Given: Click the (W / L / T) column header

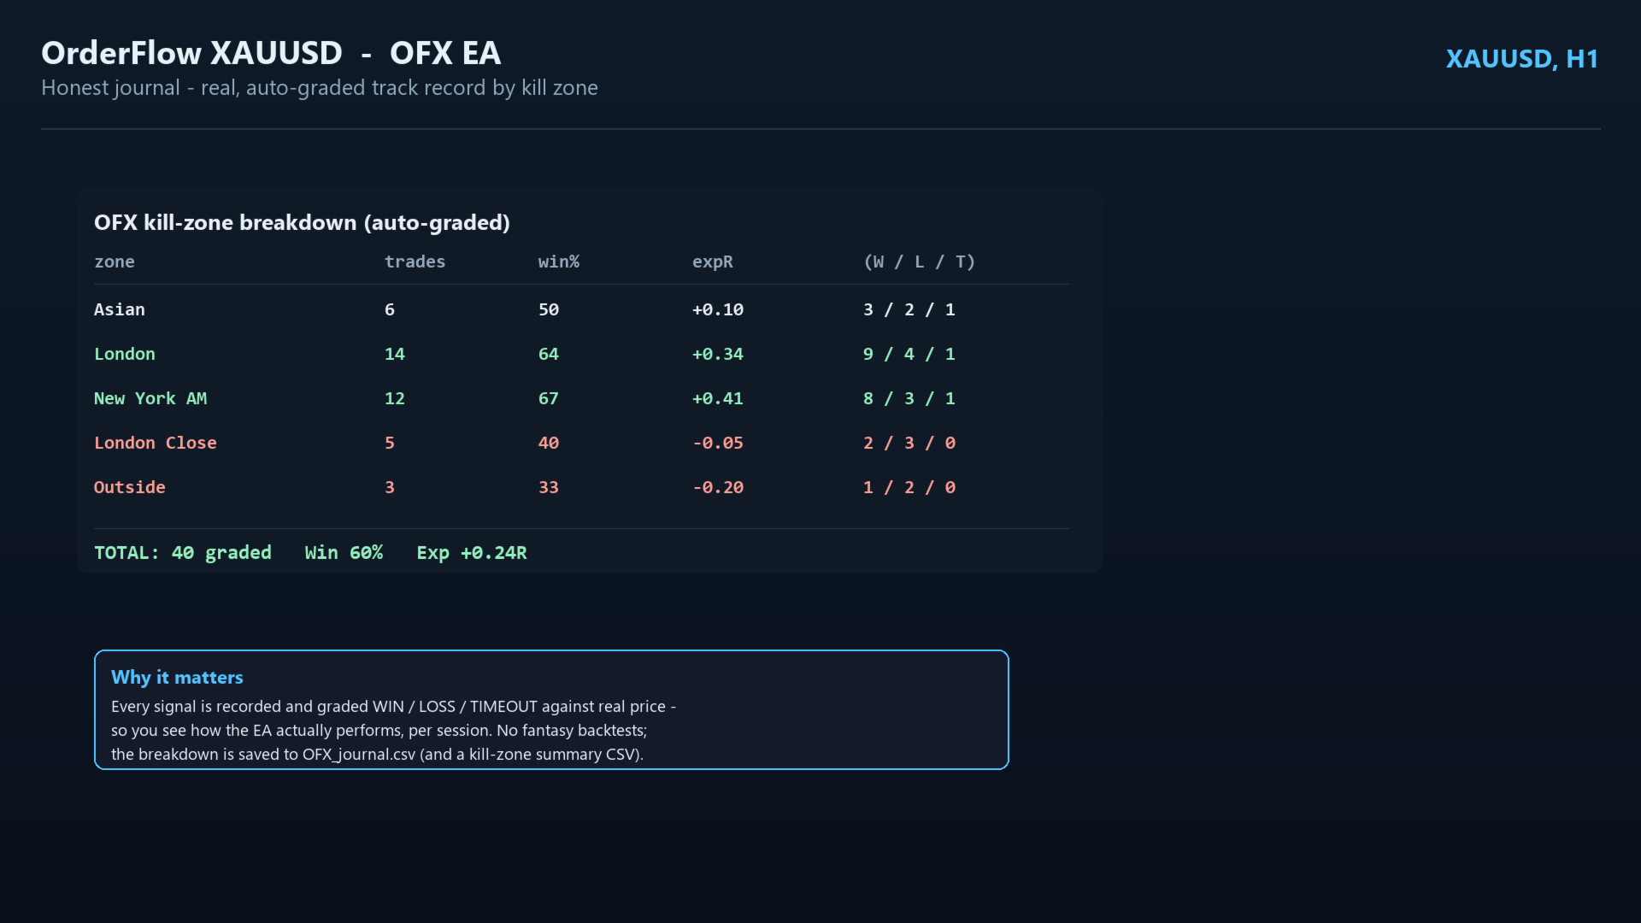Looking at the screenshot, I should click(x=920, y=262).
